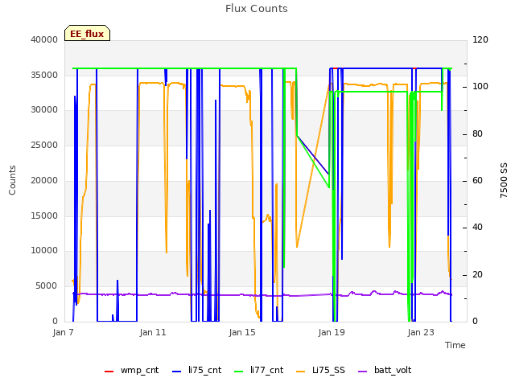This screenshot has height=386, width=515.
Task: Click the Jan 15 time axis label
Action: (242, 332)
